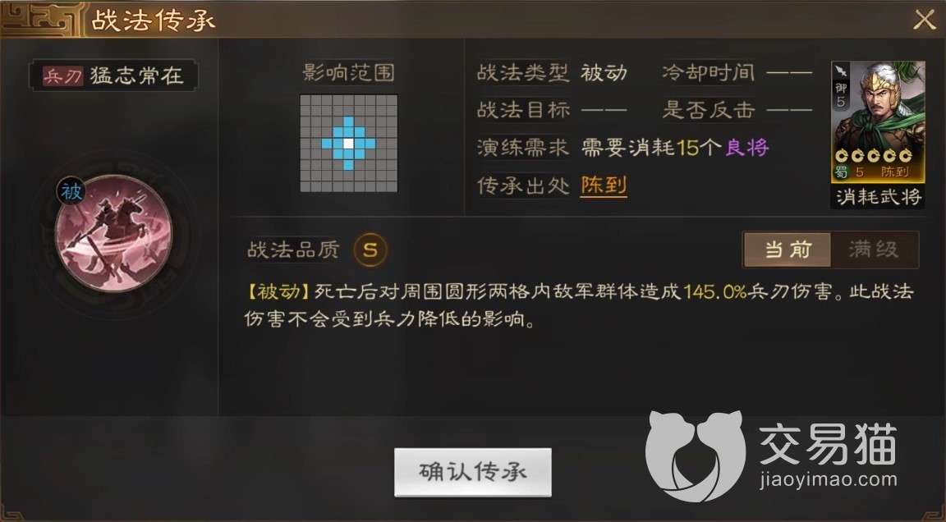Click the center white range grid cell
Screen dimensions: 946x522
point(349,144)
